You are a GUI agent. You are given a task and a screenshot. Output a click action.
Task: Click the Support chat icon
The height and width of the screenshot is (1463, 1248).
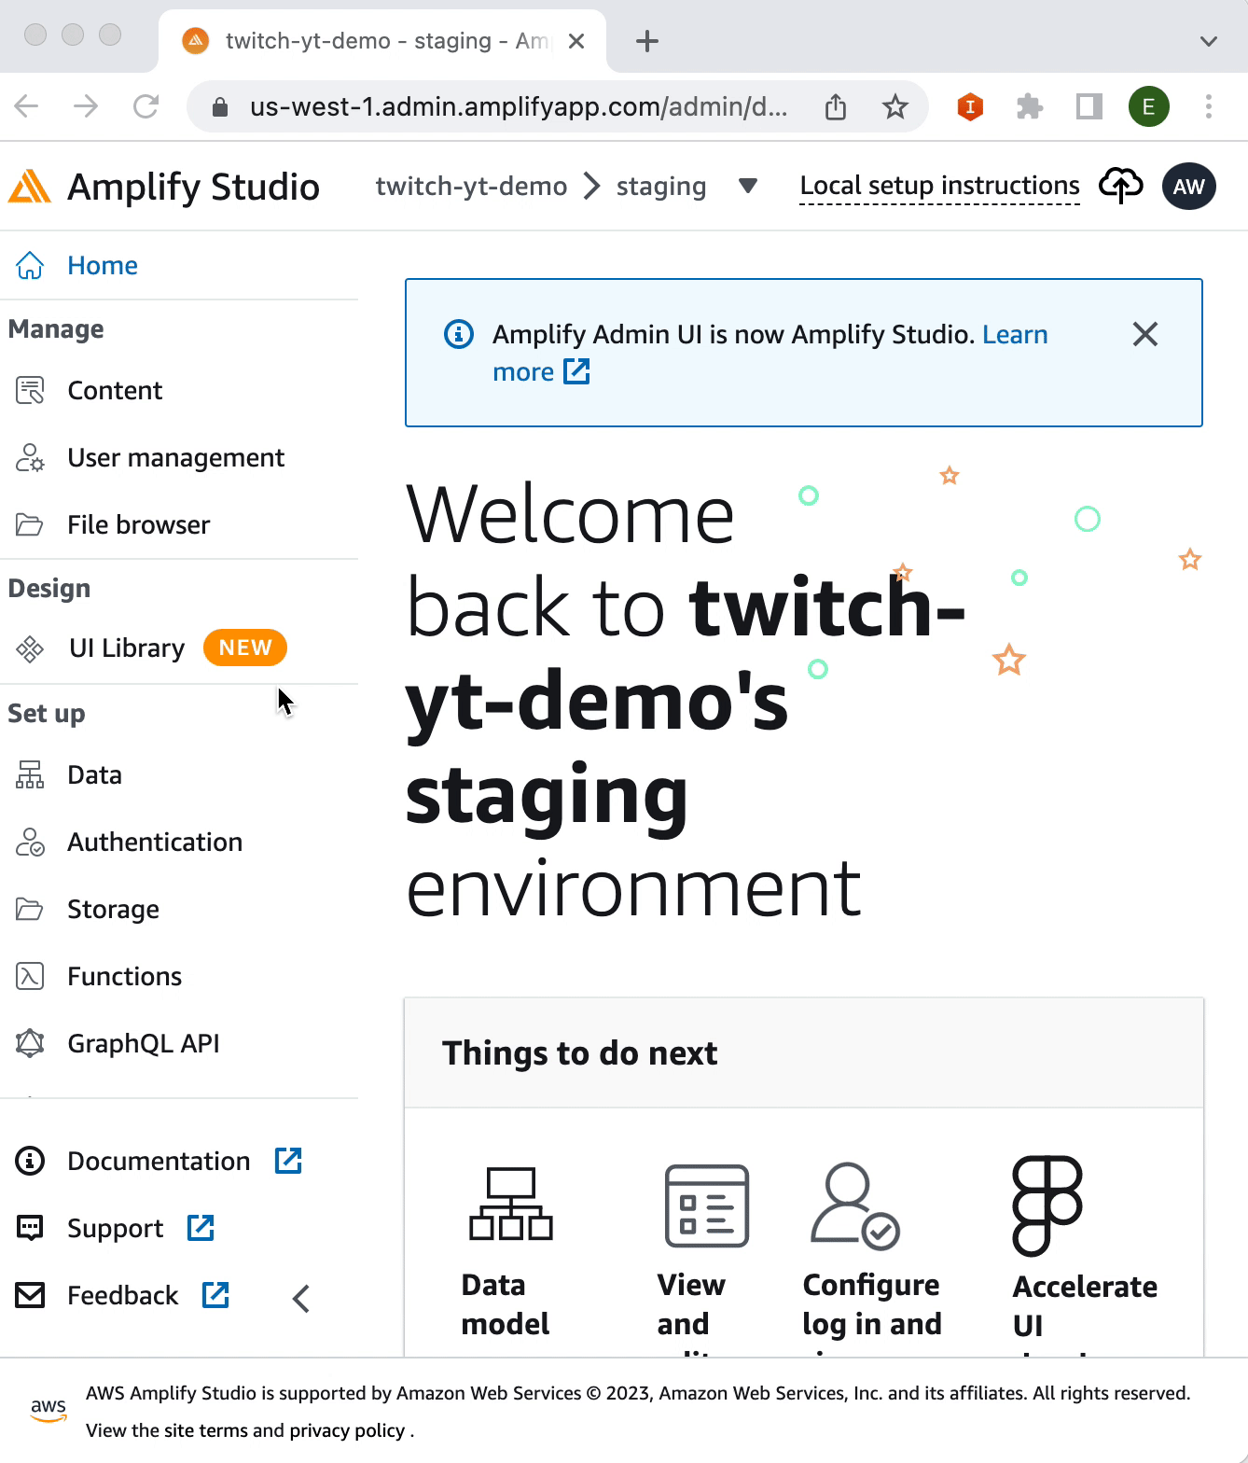30,1229
